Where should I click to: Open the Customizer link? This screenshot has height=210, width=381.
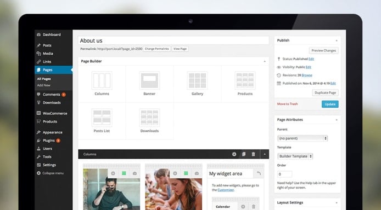point(226,190)
